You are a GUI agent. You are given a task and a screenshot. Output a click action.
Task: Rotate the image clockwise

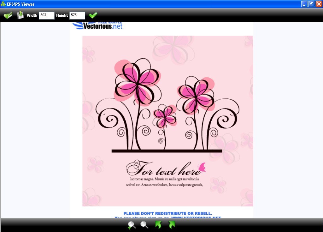[x=171, y=225]
